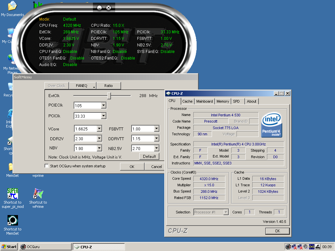Click the OCGuru gauge icon in system tray
This screenshot has height=251, width=335.
point(288,247)
